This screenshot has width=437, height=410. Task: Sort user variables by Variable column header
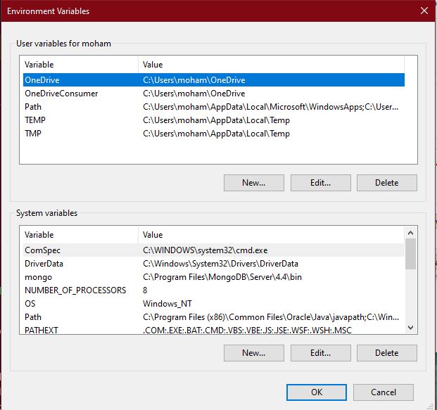click(x=80, y=65)
